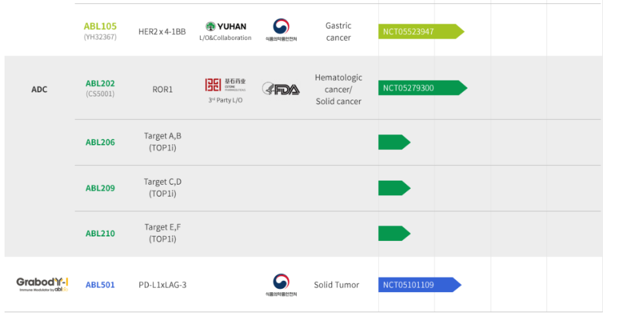Click the NCT05523947 progress arrow
633x315 pixels.
click(x=421, y=31)
